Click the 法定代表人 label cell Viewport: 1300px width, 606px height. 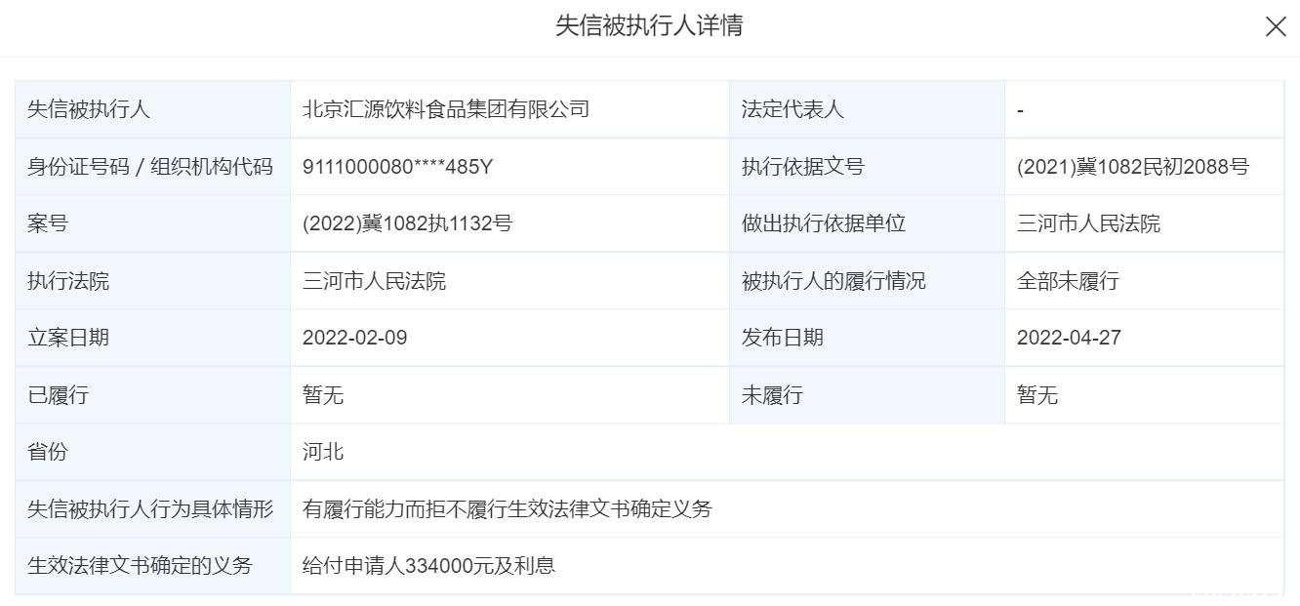point(867,109)
